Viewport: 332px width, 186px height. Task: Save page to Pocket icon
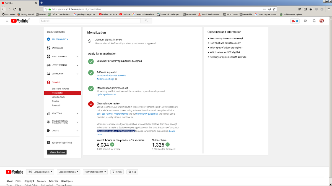tap(269, 9)
